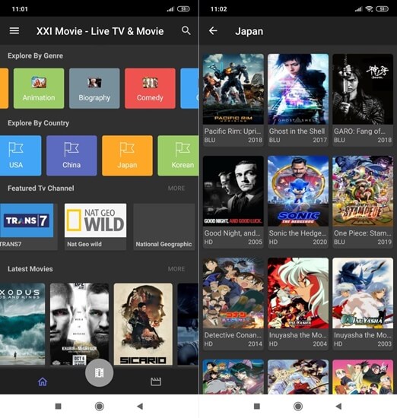Image resolution: width=397 pixels, height=418 pixels.
Task: Select the China country flag tile
Action: click(x=71, y=156)
